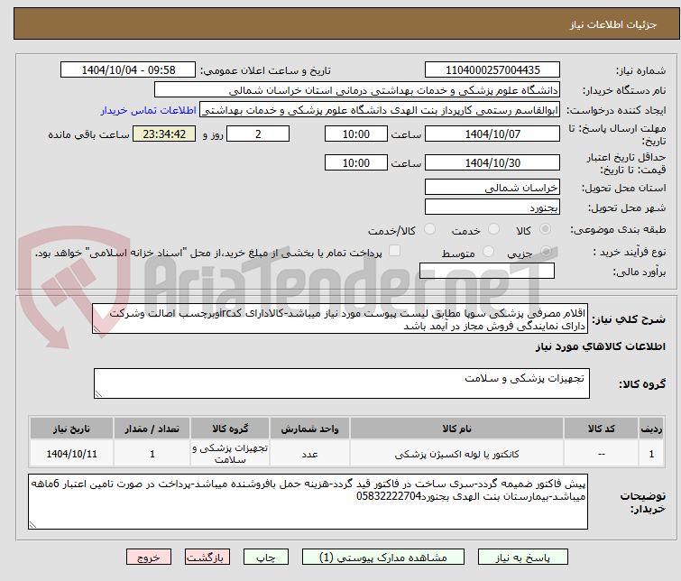This screenshot has height=581, width=681.
Task: Click the بازگشت back button
Action: (x=207, y=558)
